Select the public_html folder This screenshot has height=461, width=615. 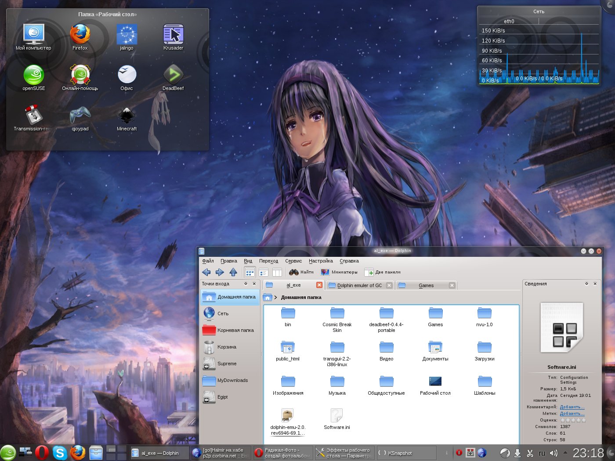point(288,351)
